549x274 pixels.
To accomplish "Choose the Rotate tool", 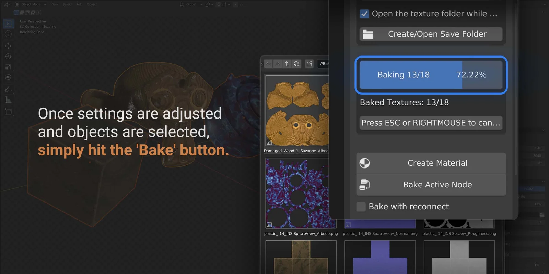I will click(8, 56).
